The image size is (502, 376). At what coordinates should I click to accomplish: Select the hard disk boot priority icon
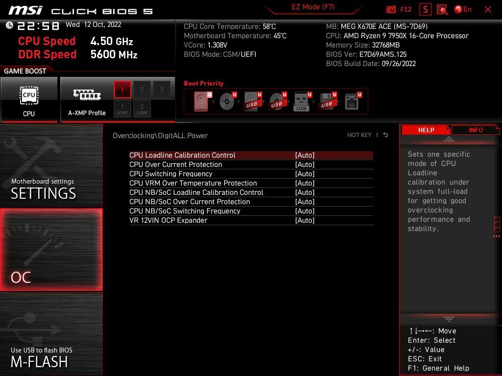(202, 101)
